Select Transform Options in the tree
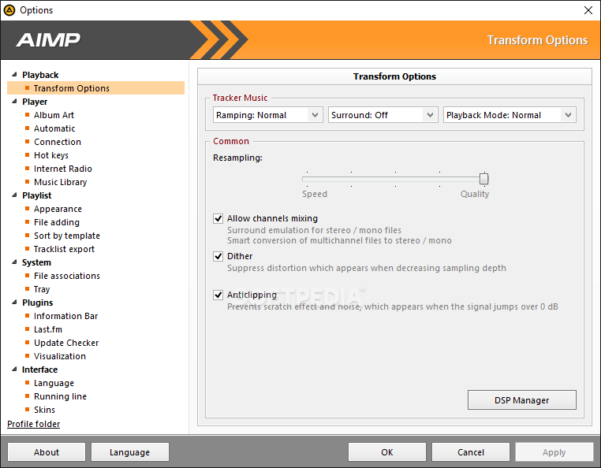The height and width of the screenshot is (468, 601). click(95, 88)
